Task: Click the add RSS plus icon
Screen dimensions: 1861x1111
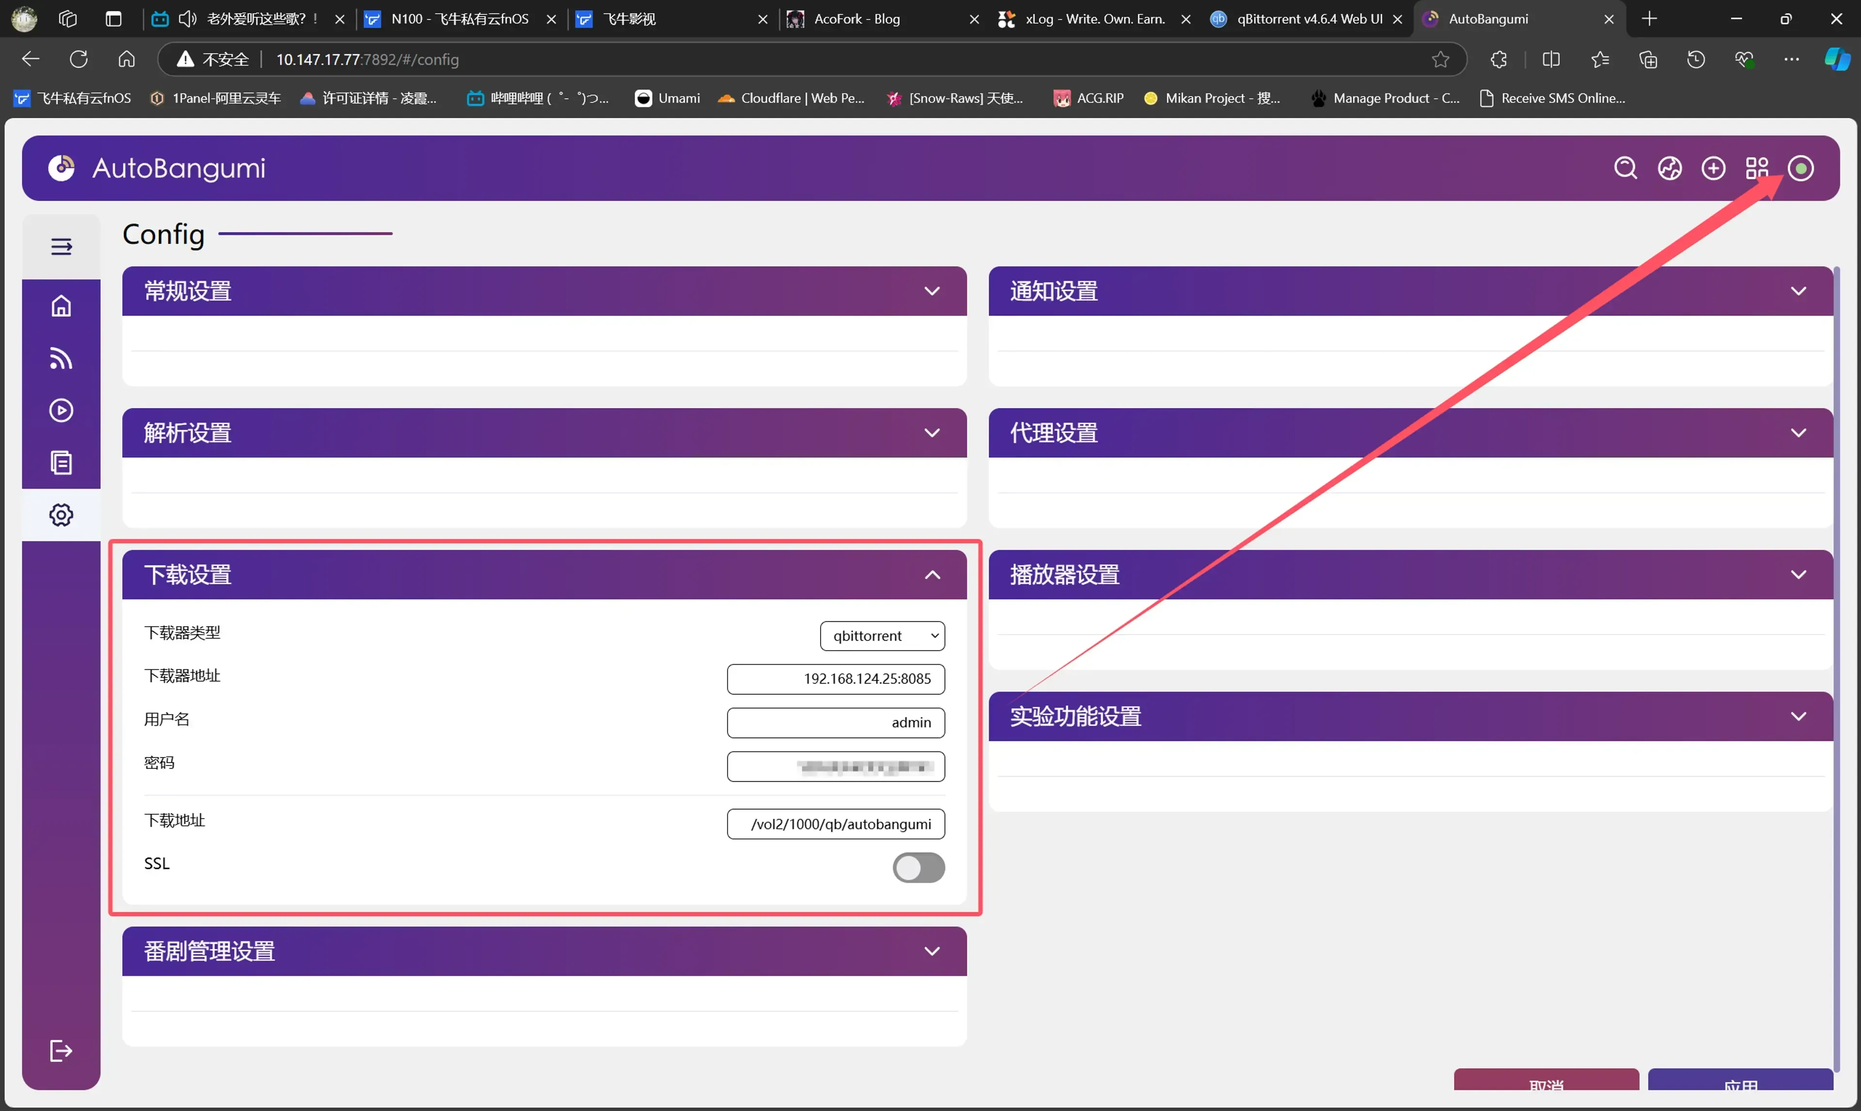Action: (x=1713, y=168)
